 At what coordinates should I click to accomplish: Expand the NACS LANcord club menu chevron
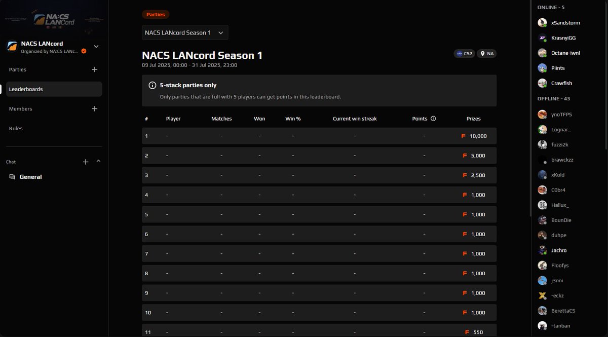click(96, 47)
